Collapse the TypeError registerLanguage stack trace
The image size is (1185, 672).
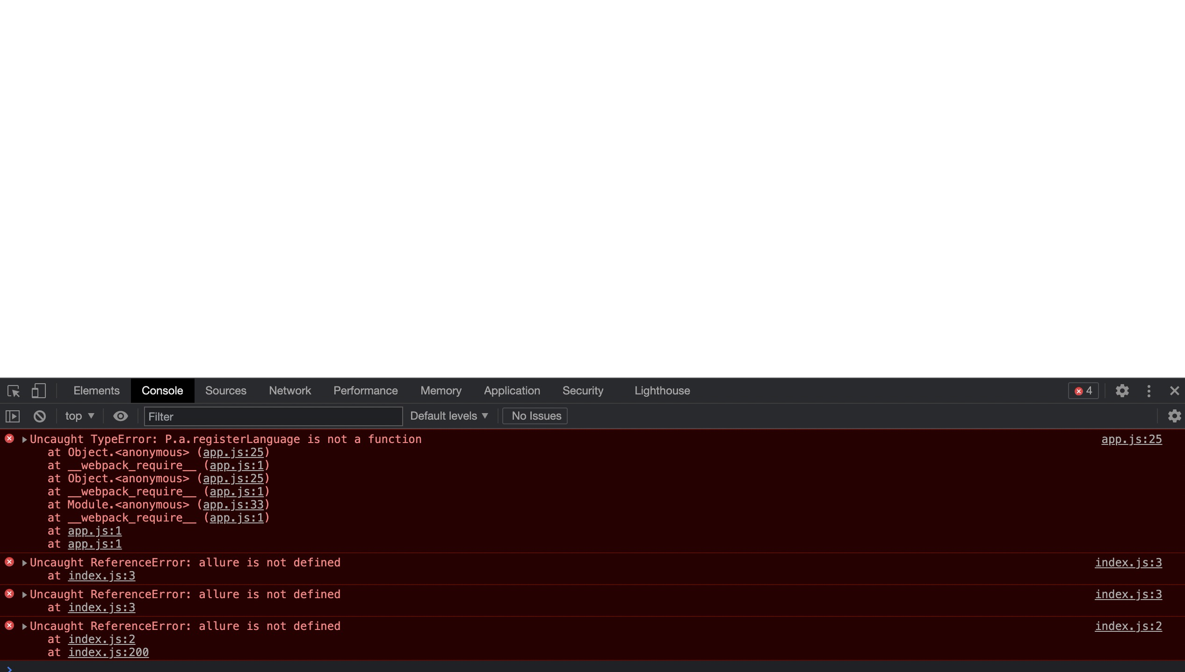click(x=24, y=439)
